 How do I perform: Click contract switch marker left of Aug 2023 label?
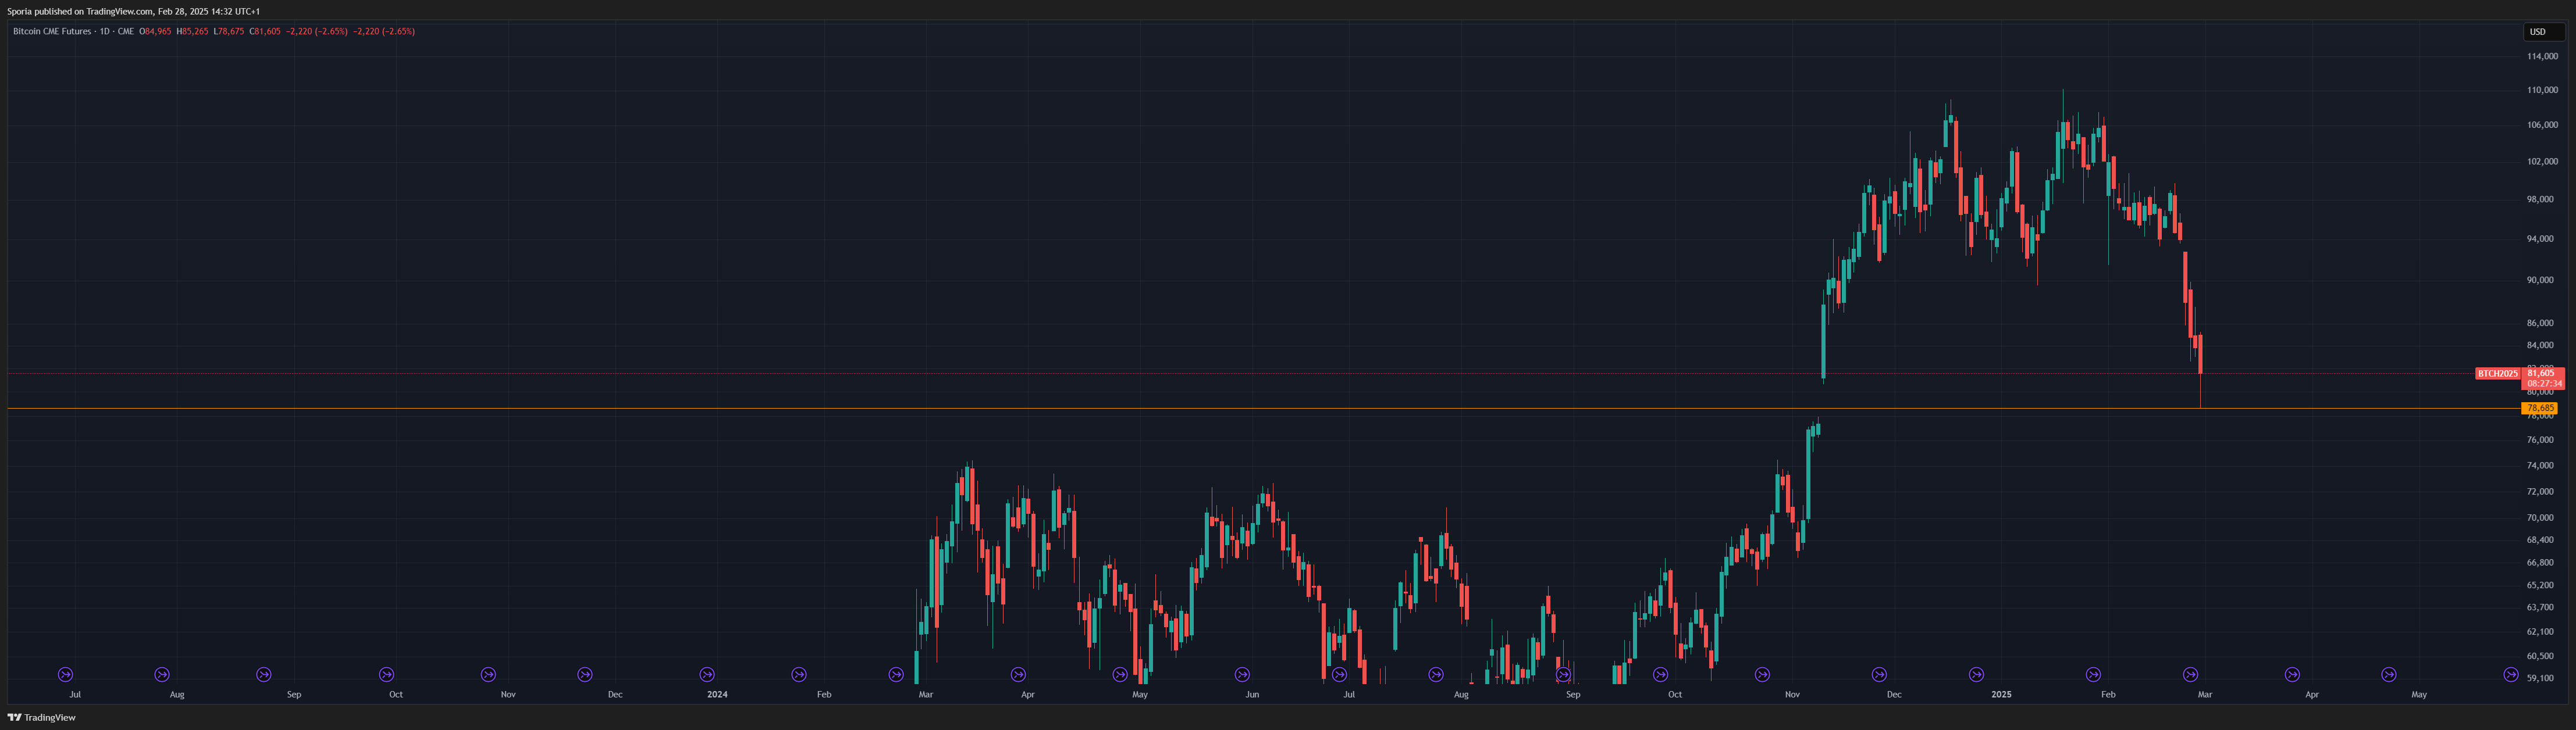(162, 674)
